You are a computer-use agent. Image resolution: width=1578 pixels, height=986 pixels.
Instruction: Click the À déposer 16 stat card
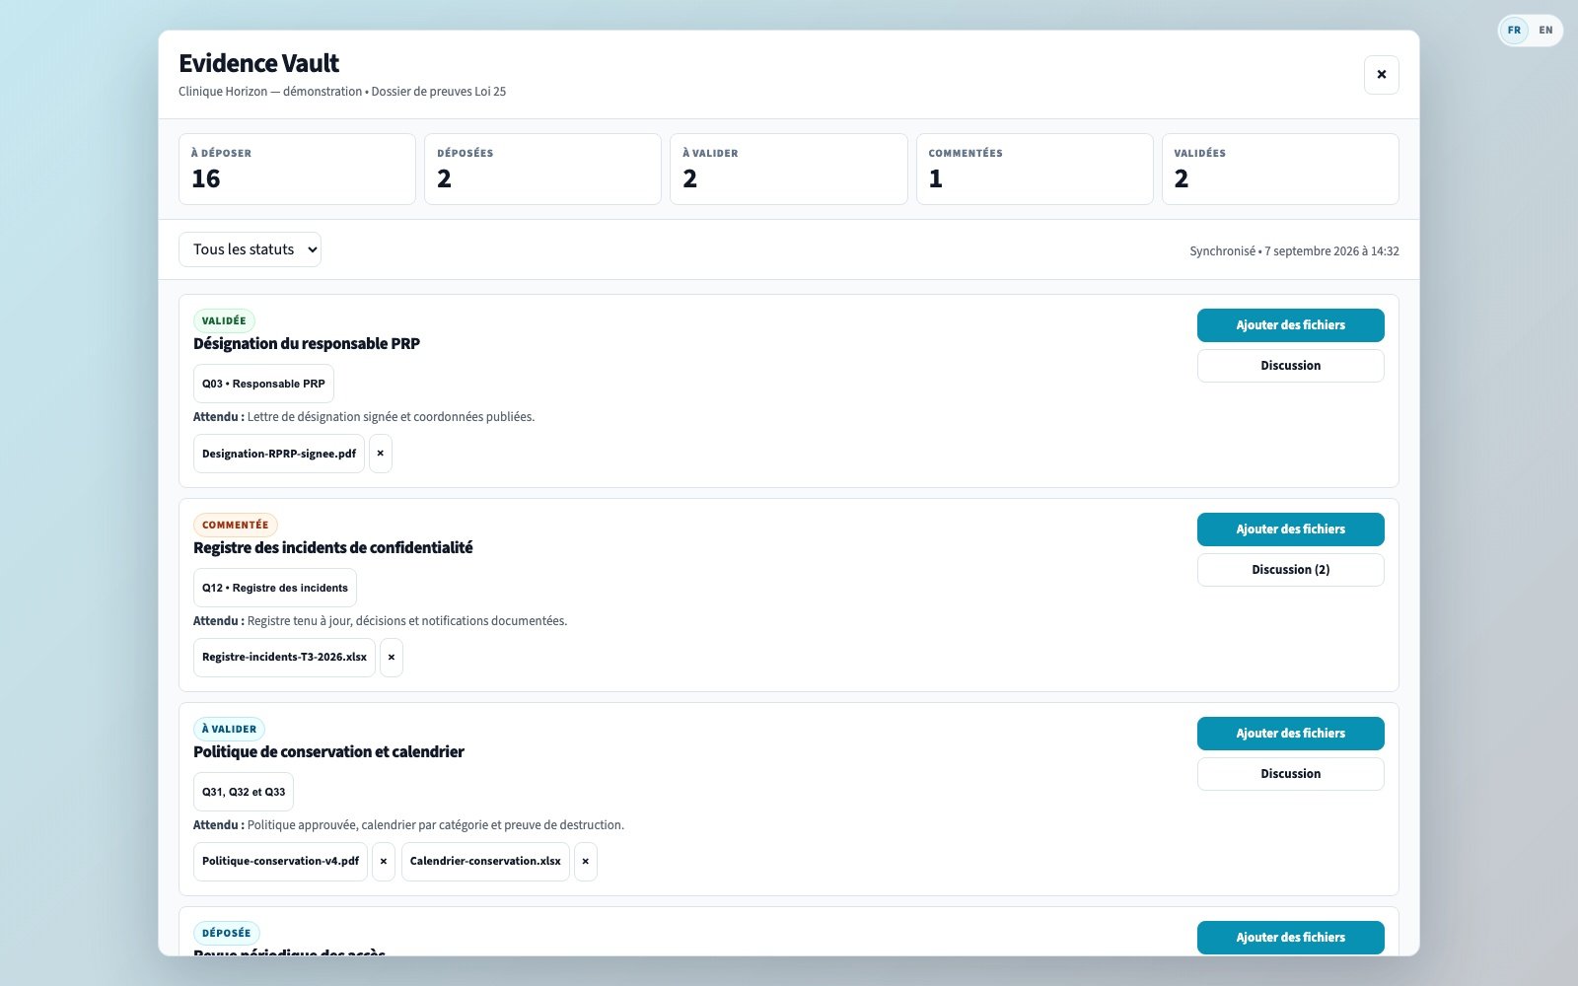(297, 170)
